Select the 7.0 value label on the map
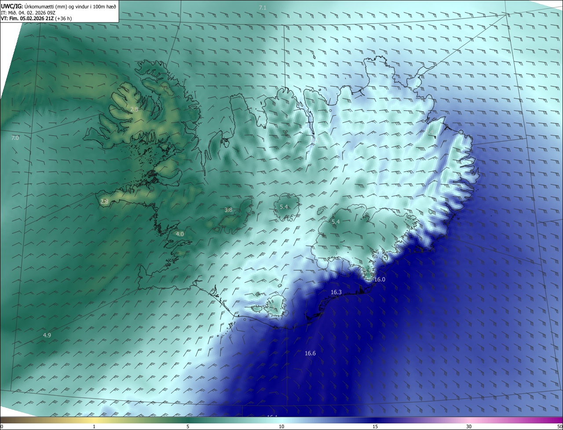 click(x=15, y=138)
